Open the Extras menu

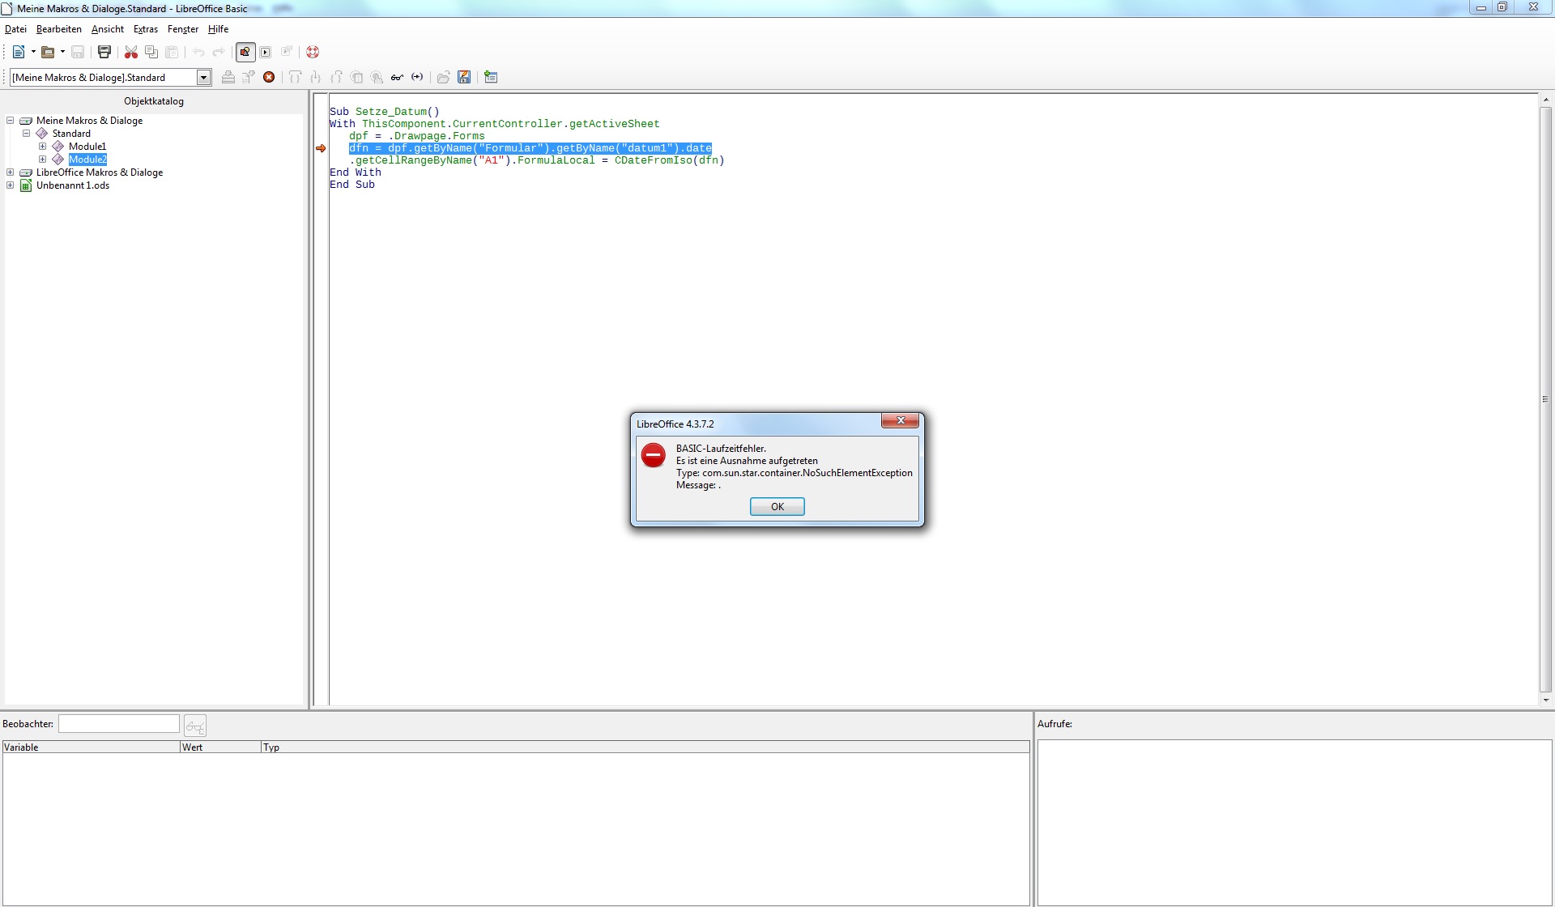coord(146,29)
